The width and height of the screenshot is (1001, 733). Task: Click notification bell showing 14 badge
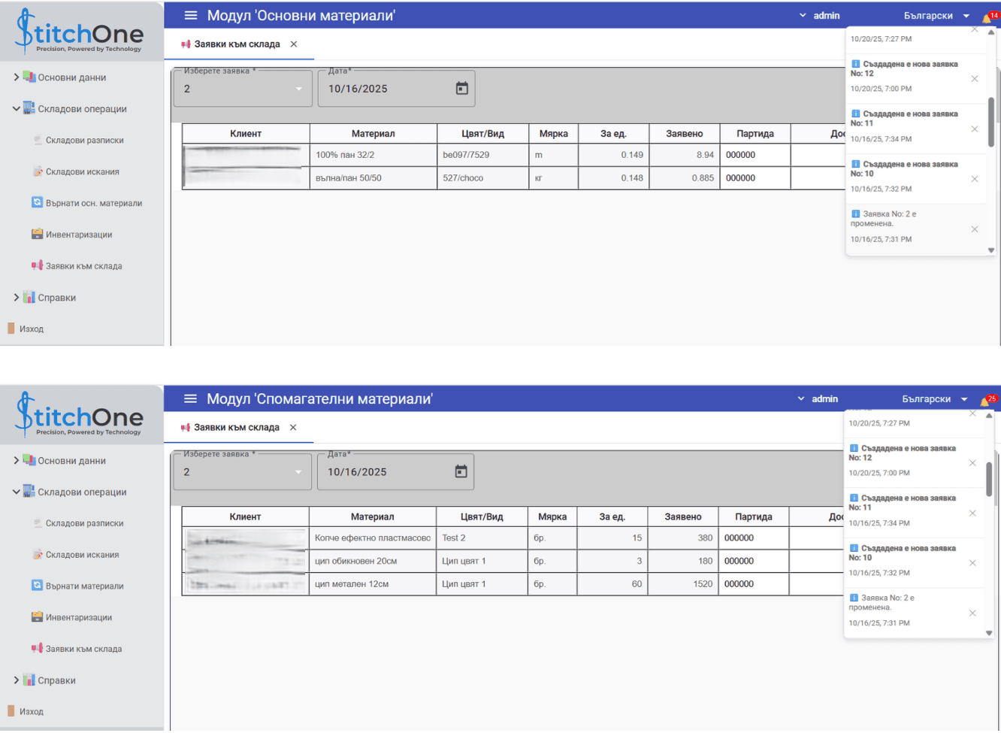pos(987,17)
